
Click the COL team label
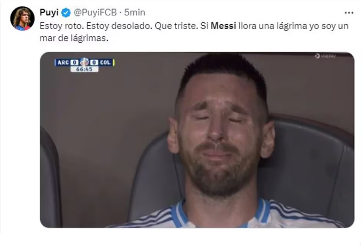coord(105,62)
